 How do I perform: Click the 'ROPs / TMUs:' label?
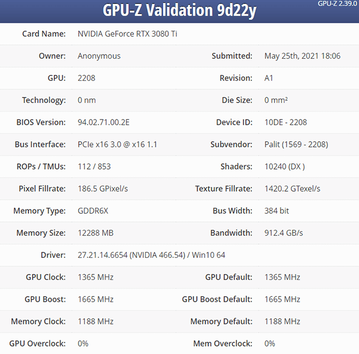pos(41,167)
